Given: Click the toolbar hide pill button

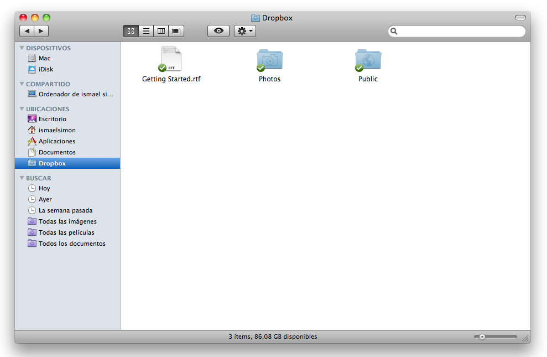Looking at the screenshot, I should pos(520,18).
